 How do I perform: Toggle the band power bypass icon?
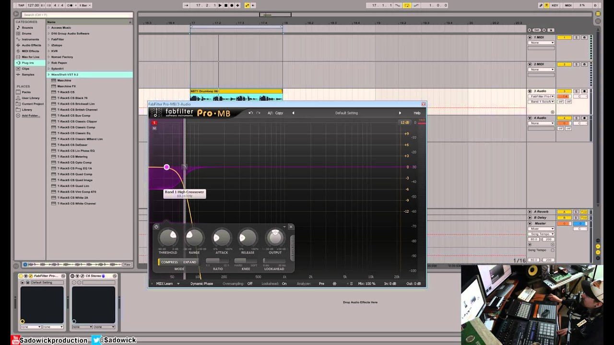click(x=156, y=227)
